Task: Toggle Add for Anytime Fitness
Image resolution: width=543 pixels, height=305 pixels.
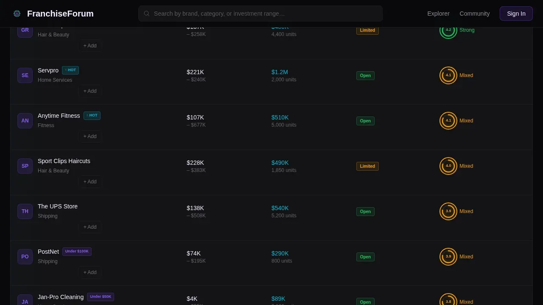Action: pyautogui.click(x=90, y=136)
